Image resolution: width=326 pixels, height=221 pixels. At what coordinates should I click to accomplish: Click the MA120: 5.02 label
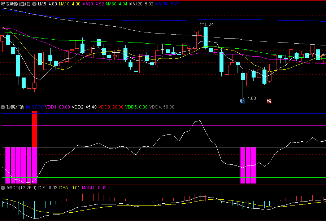[141, 4]
